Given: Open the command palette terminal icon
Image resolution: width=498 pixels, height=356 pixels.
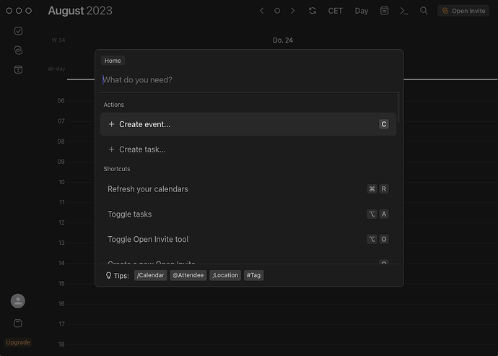Looking at the screenshot, I should 403,11.
